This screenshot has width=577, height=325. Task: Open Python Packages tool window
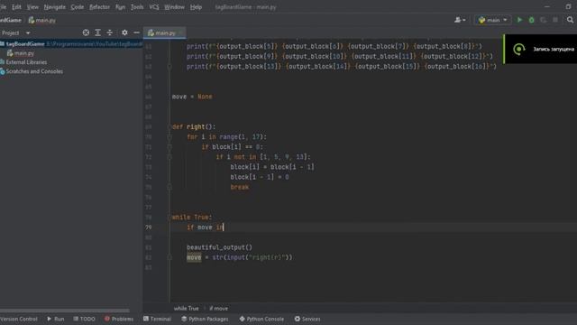(205, 319)
